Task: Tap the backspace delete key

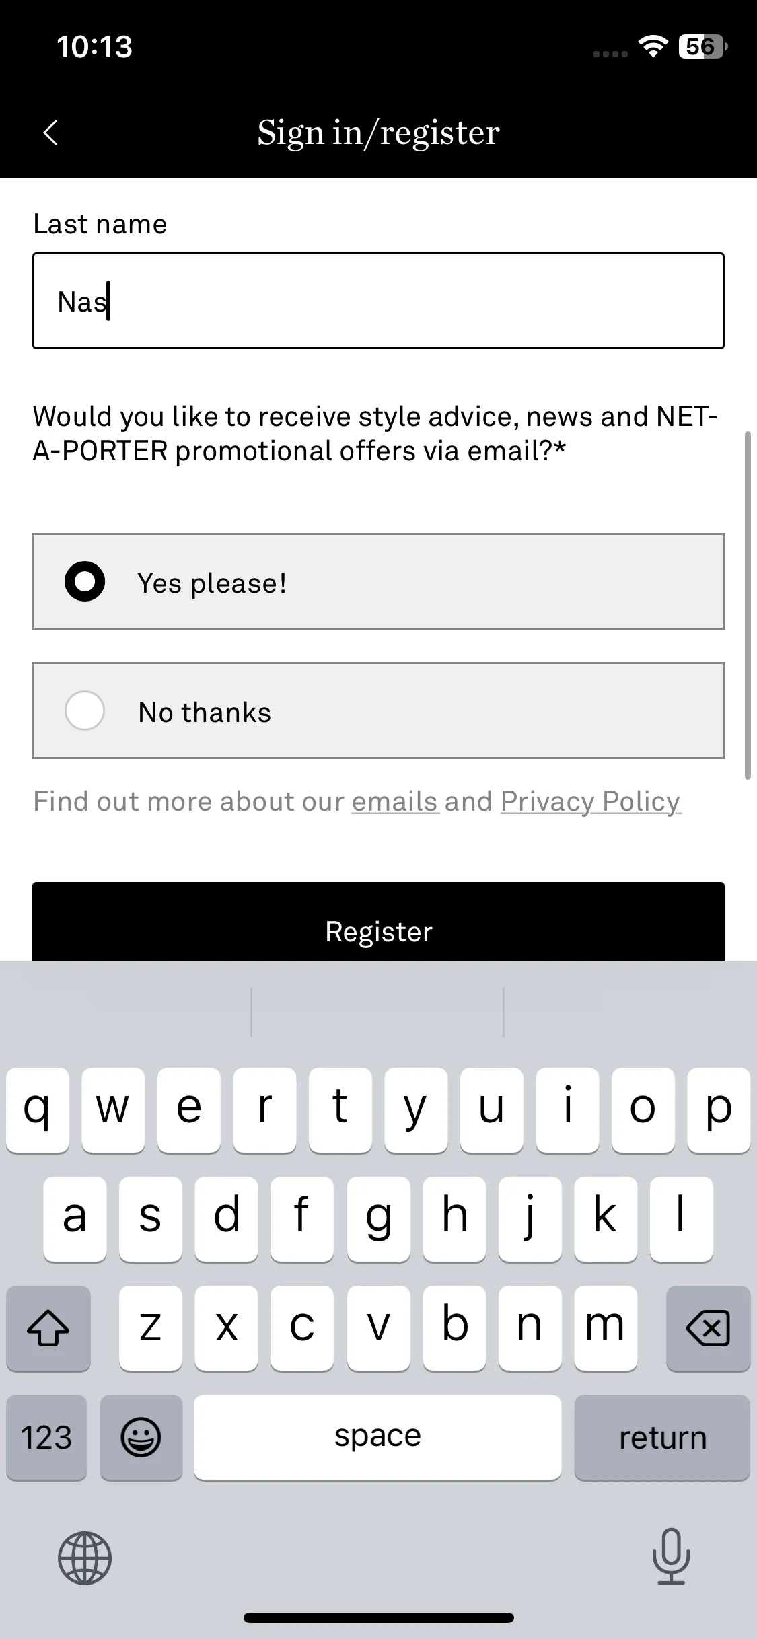Action: 708,1327
